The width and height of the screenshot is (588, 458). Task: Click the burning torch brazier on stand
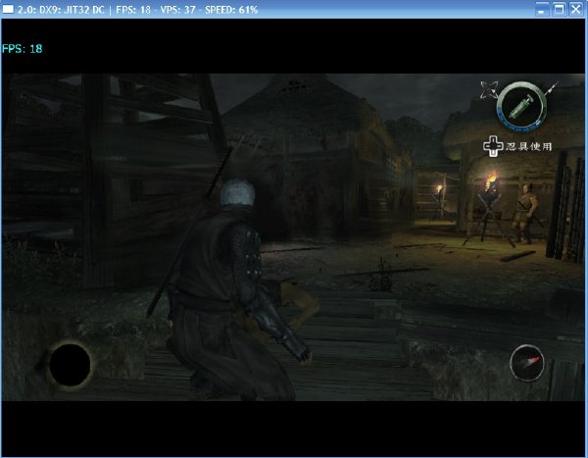pyautogui.click(x=489, y=209)
